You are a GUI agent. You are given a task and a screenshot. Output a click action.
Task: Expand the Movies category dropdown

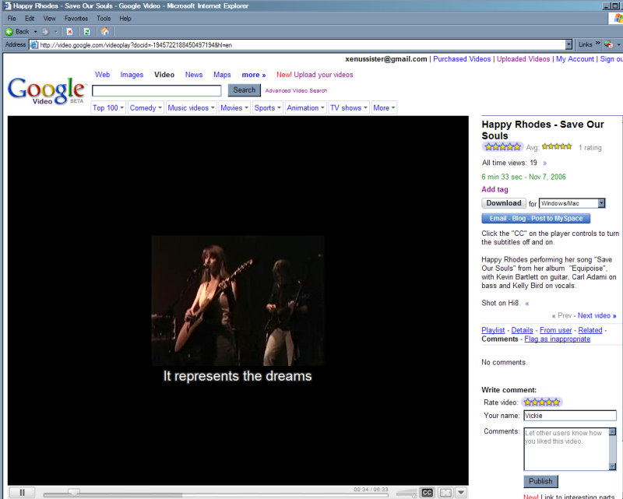point(246,107)
